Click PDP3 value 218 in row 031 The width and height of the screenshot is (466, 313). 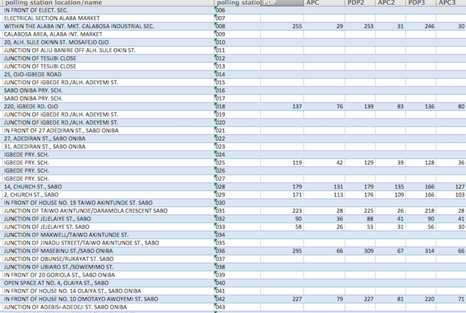421,210
